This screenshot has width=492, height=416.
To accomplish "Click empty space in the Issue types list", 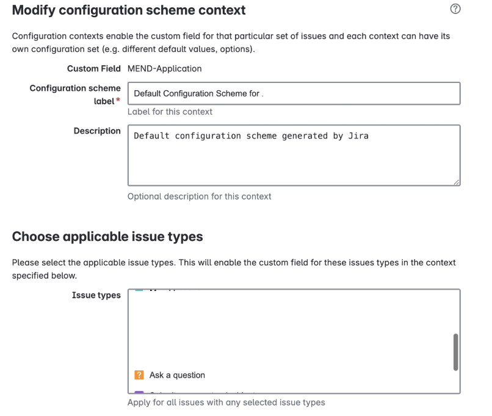I will pyautogui.click(x=287, y=329).
